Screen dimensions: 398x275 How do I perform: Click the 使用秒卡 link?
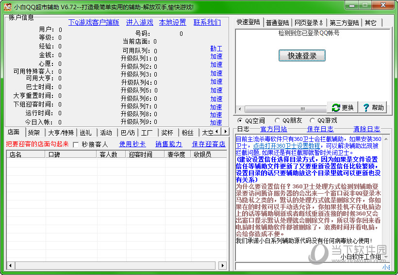[x=132, y=144]
